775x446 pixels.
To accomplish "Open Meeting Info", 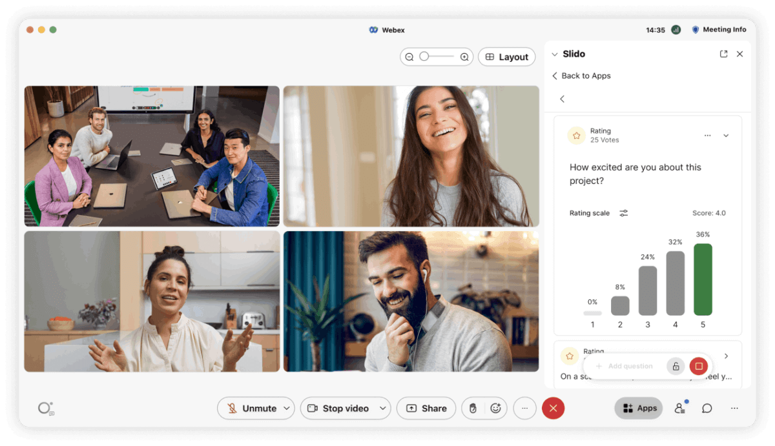I will (x=719, y=30).
